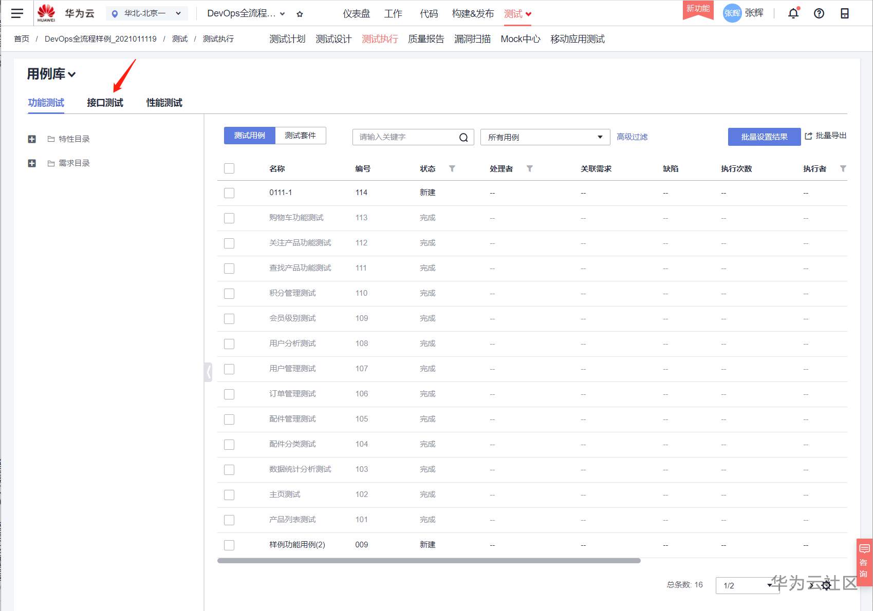
Task: Click the 新功能 ribbon badge
Action: [698, 9]
